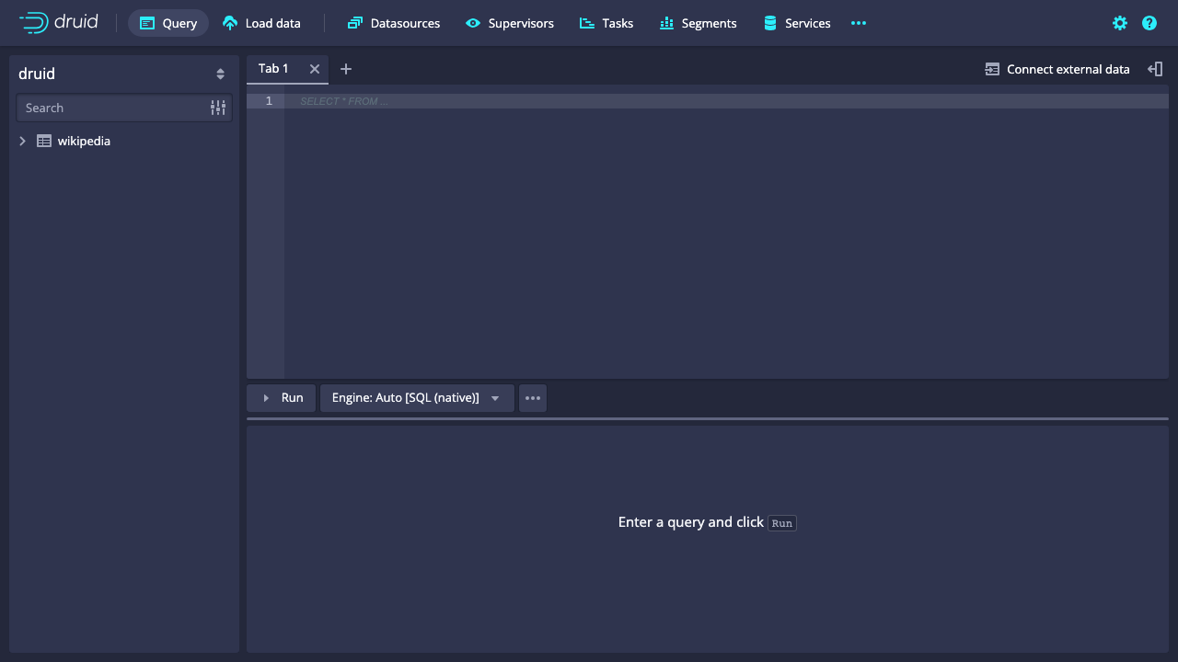Run the query

coord(282,398)
